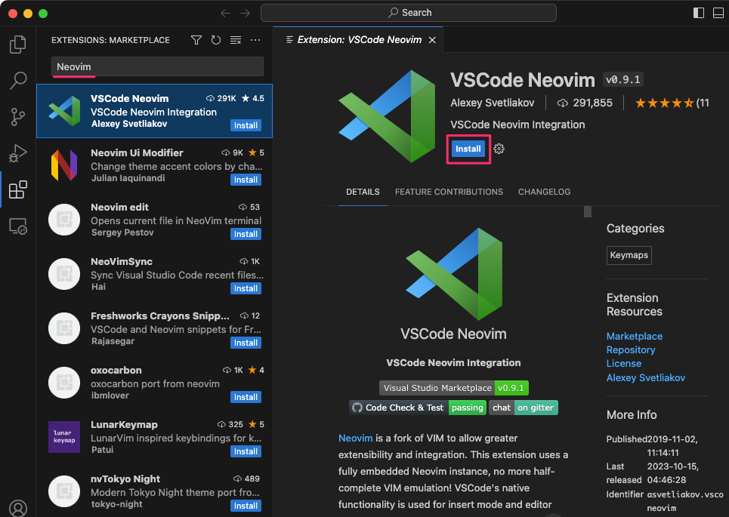Install Neovim edit extension

click(x=246, y=234)
